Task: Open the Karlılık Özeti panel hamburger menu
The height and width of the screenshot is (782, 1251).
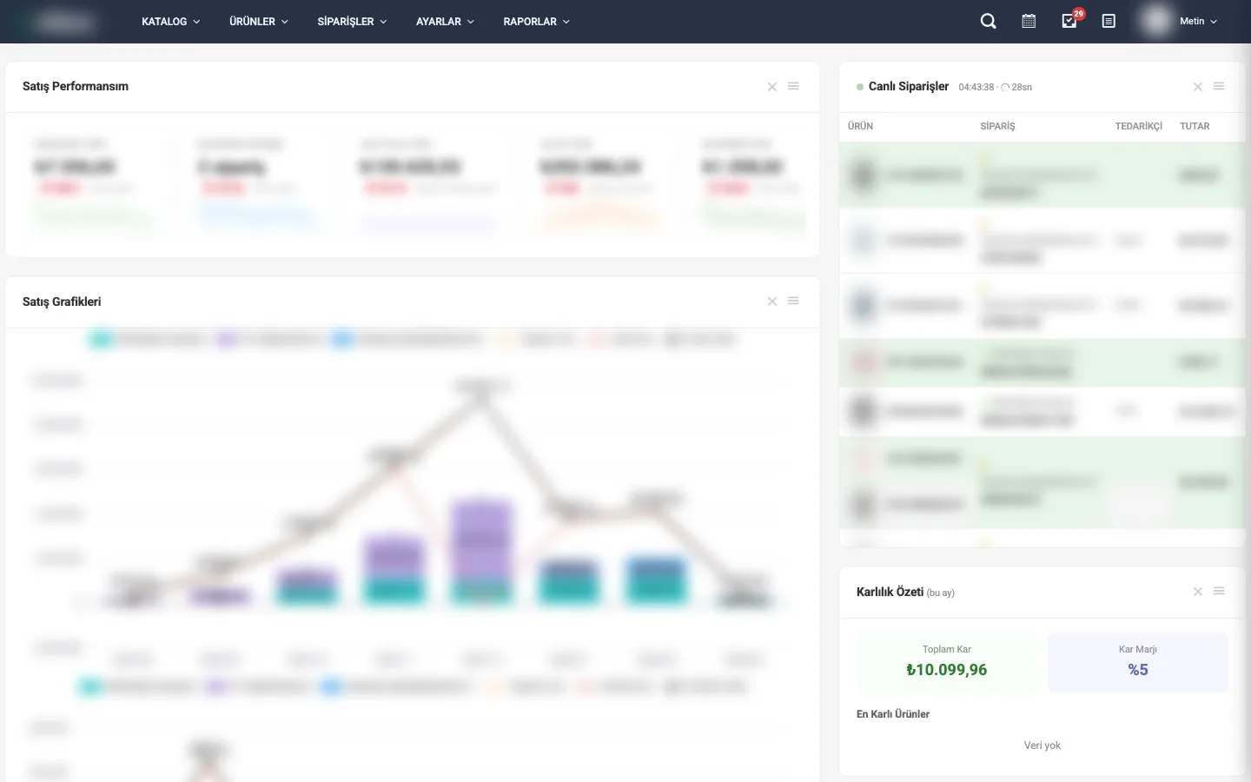Action: 1219,592
